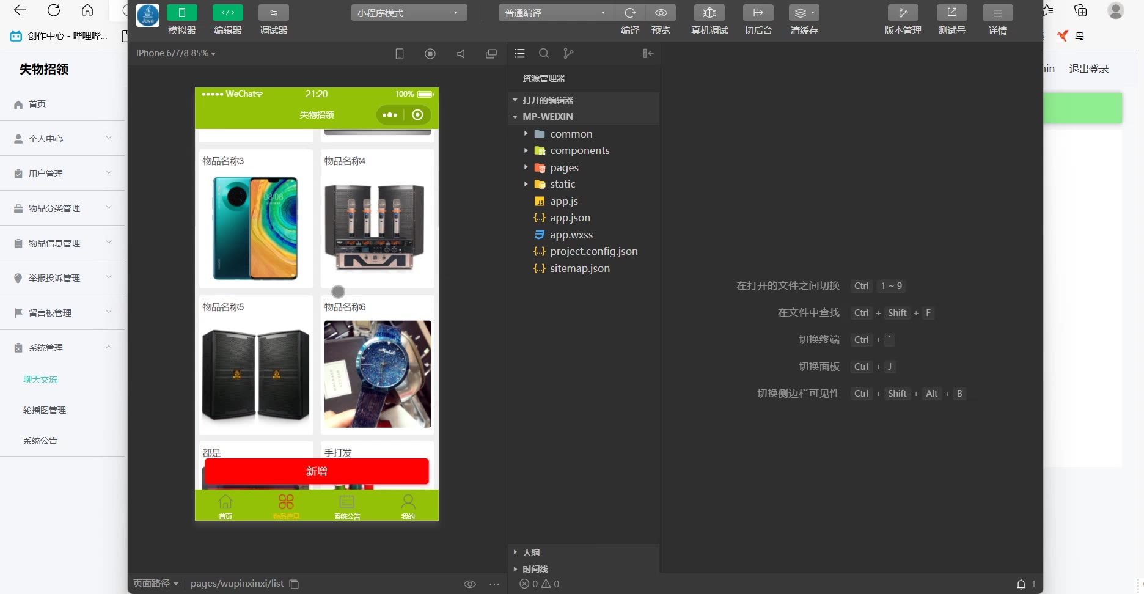Expand the components folder

[x=584, y=150]
